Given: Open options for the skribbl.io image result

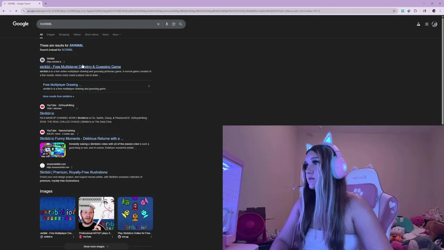Looking at the screenshot, I should (x=73, y=237).
